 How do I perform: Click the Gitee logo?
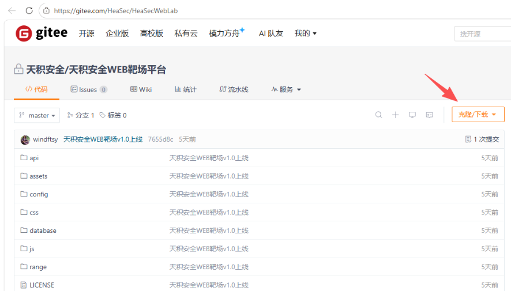pos(42,33)
